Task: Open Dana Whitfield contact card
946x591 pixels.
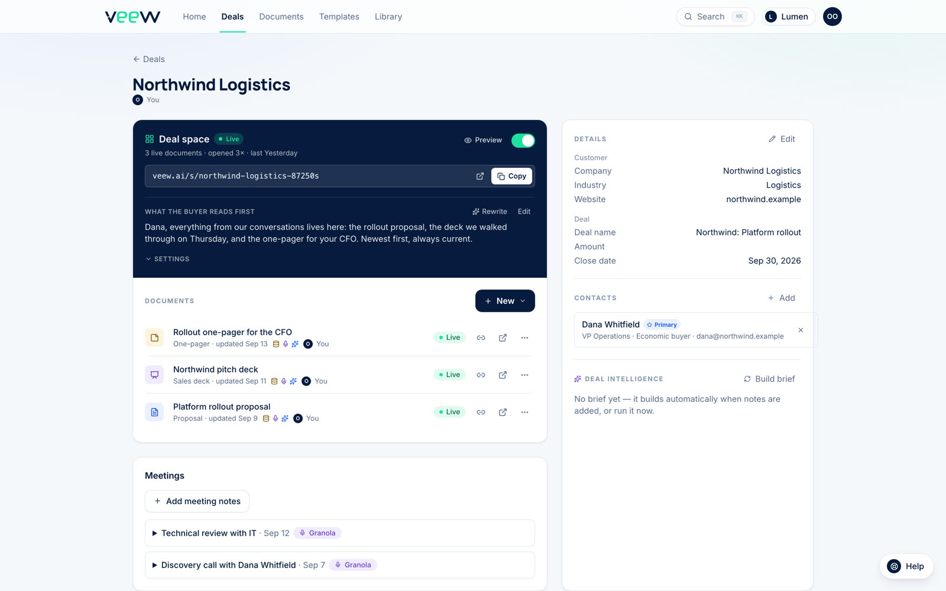Action: tap(696, 330)
